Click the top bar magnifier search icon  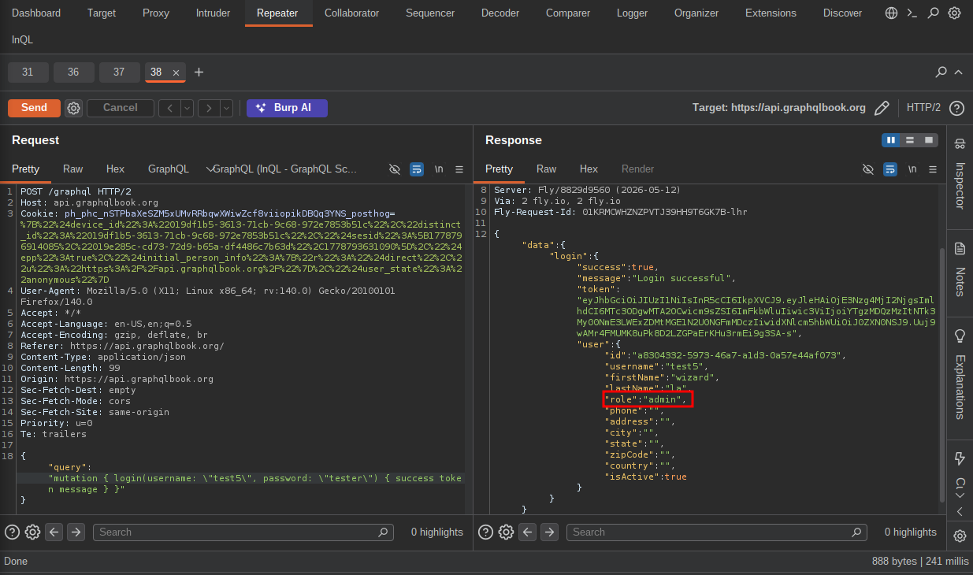[x=934, y=13]
